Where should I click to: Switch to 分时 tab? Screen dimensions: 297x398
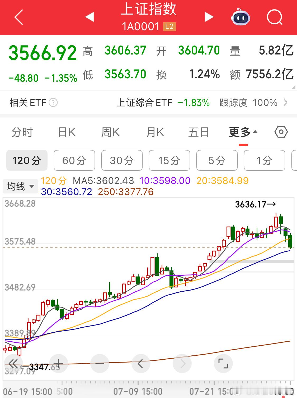pyautogui.click(x=22, y=132)
